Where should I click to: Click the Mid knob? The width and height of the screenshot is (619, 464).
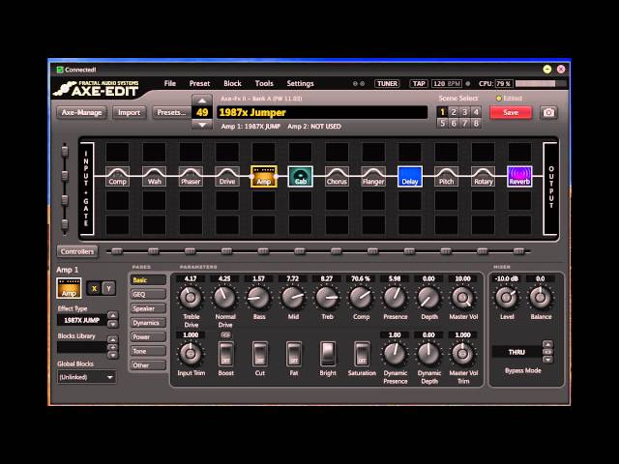[x=292, y=298]
